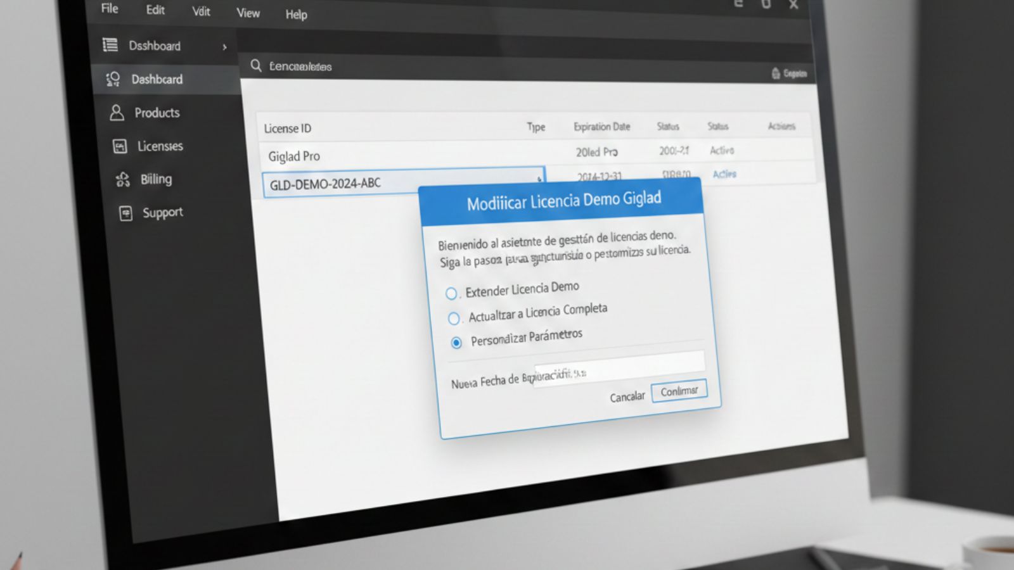
Task: Click the Products person icon in sidebar
Action: click(x=117, y=113)
